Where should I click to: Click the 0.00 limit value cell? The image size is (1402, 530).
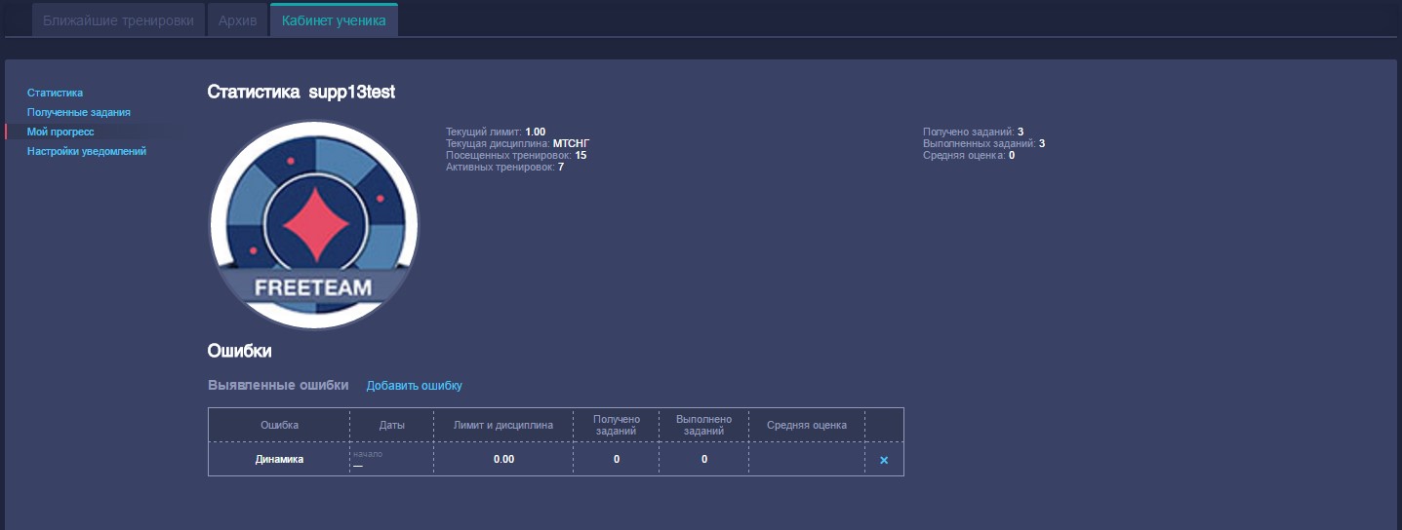coord(503,459)
